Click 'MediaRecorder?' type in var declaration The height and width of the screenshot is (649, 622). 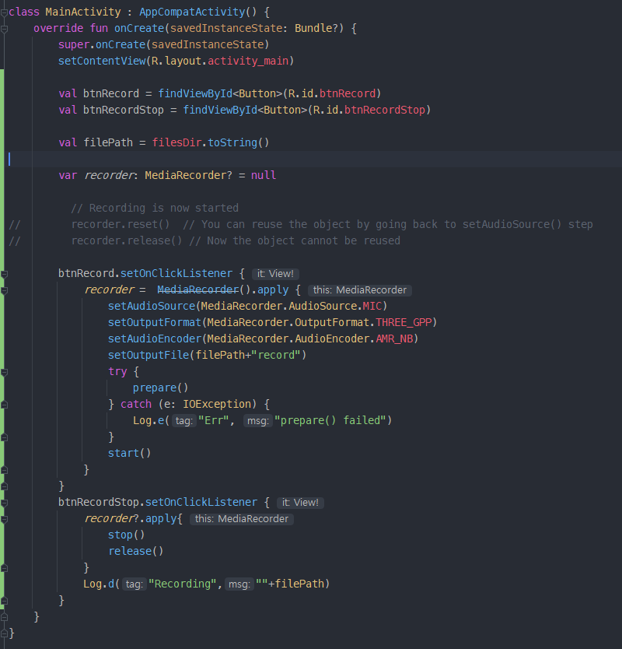click(188, 176)
